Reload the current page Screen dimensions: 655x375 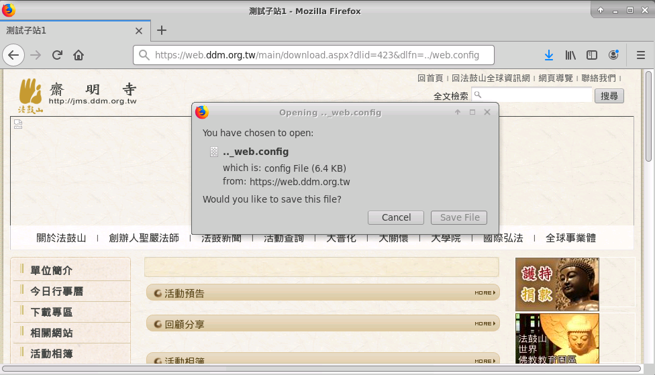tap(57, 55)
